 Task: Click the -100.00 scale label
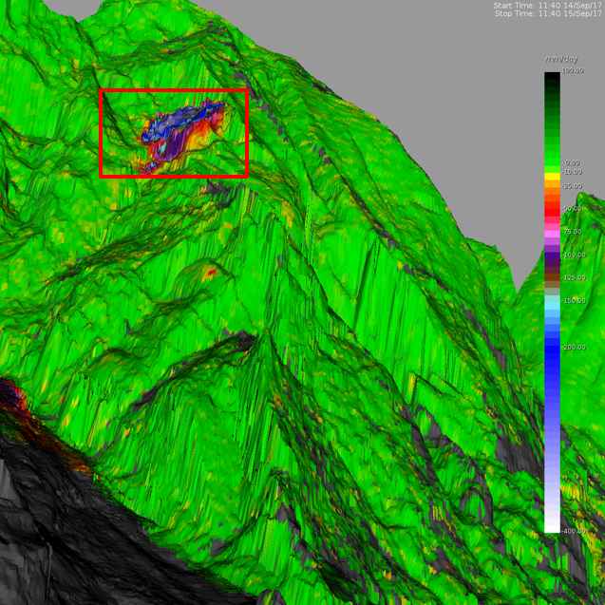coord(574,255)
